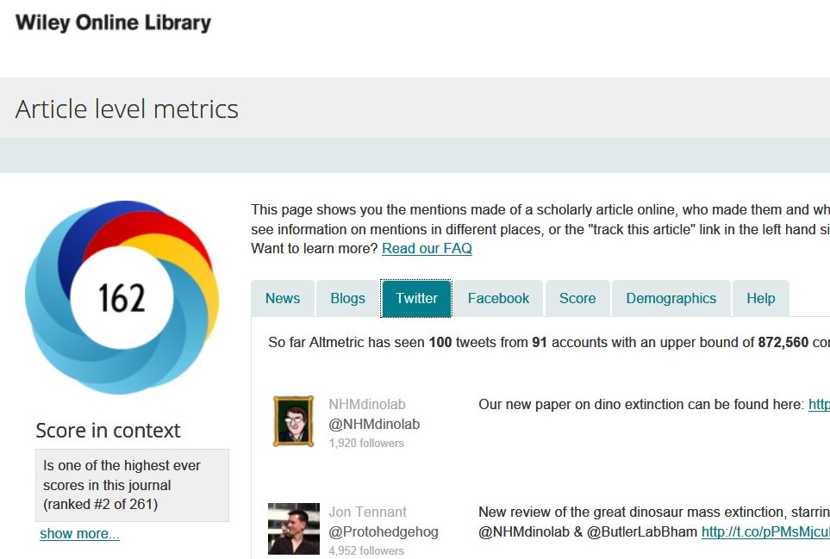Screen dimensions: 830x559
Task: Click the "Score in context" ranking box
Action: (x=132, y=485)
